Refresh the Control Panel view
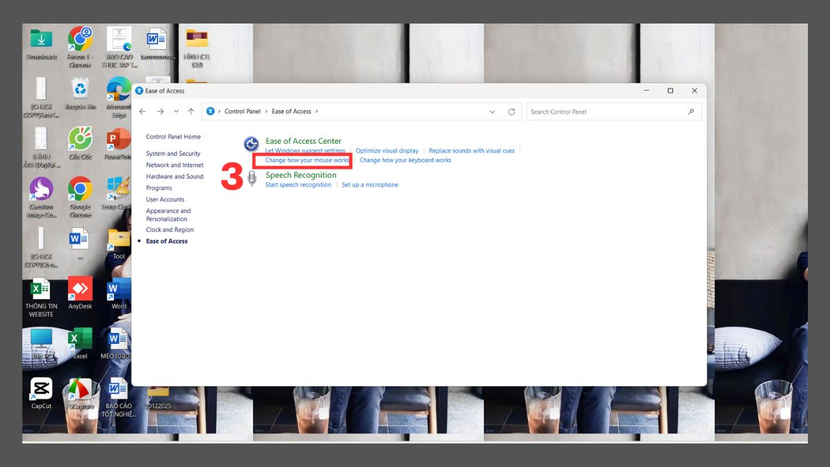 tap(512, 111)
